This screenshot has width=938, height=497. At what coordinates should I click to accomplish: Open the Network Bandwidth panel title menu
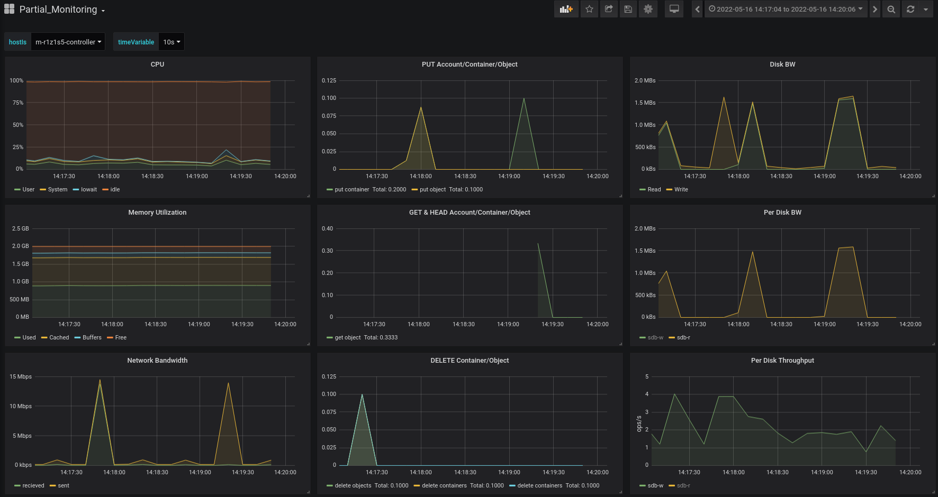pos(157,361)
